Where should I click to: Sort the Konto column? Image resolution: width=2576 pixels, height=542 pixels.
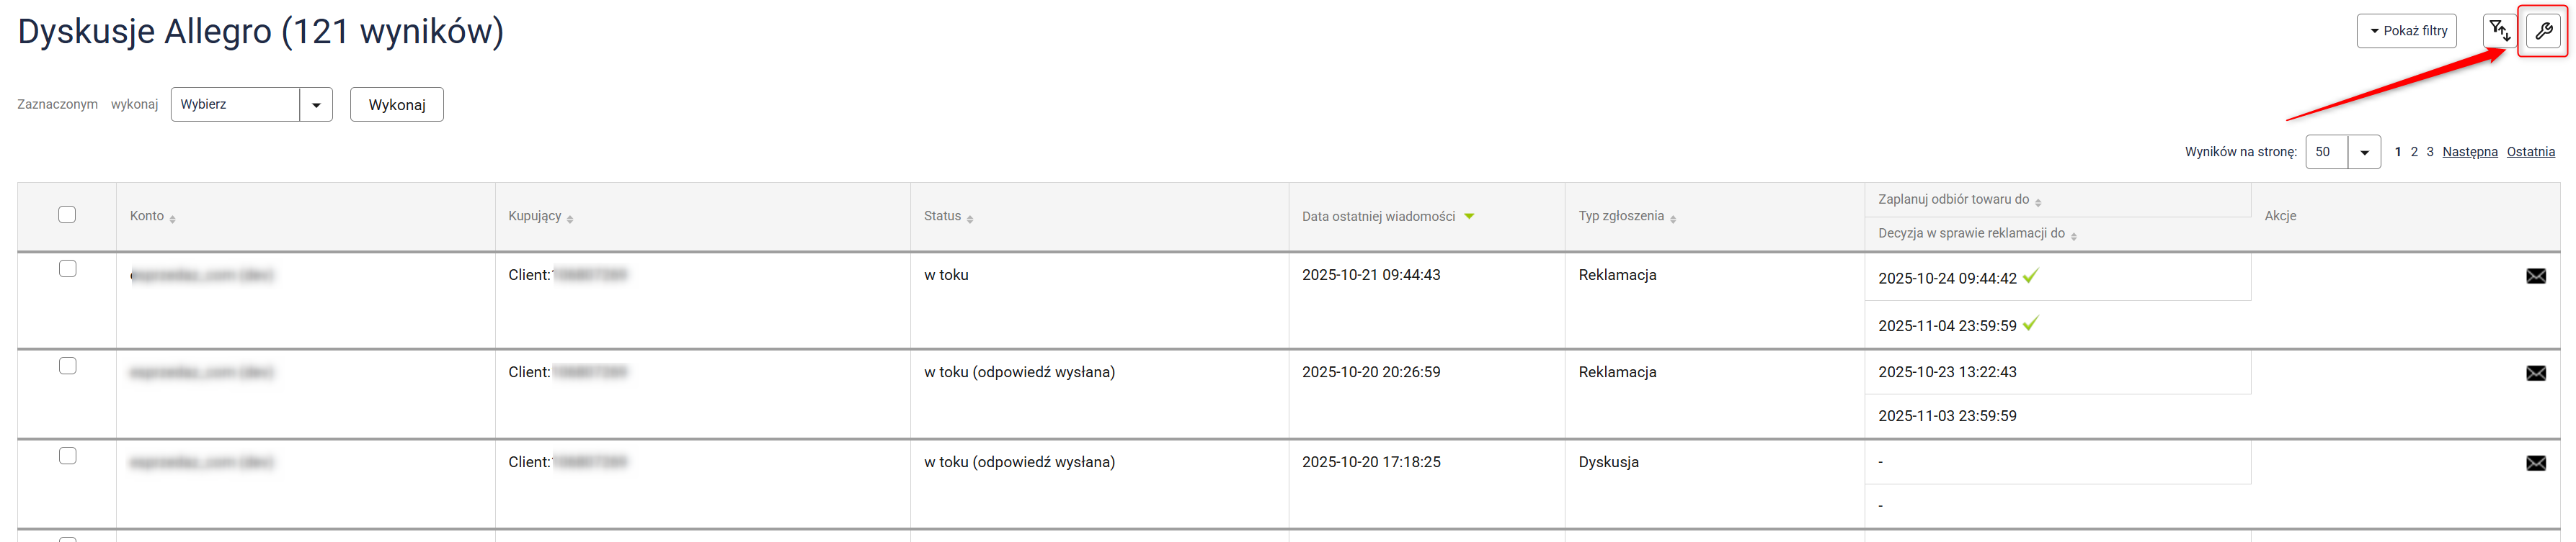click(x=172, y=219)
